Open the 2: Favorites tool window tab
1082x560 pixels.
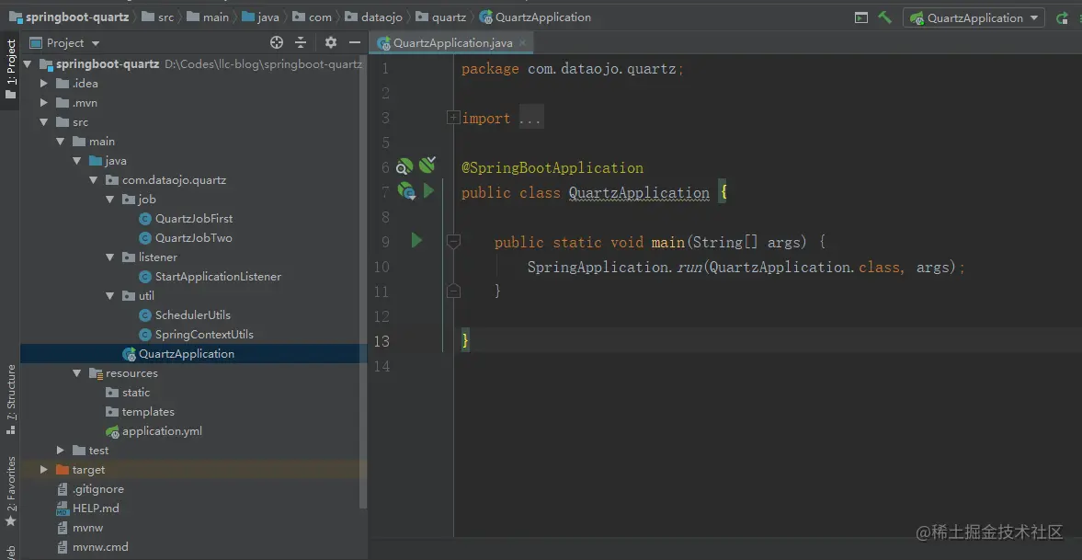[x=10, y=492]
